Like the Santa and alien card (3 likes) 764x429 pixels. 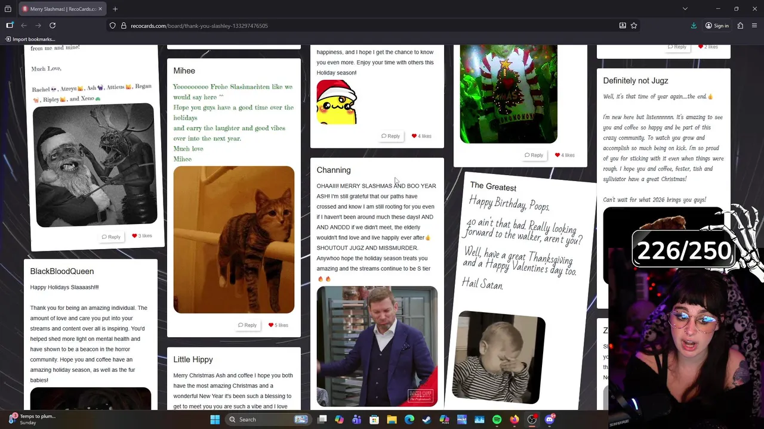(142, 236)
